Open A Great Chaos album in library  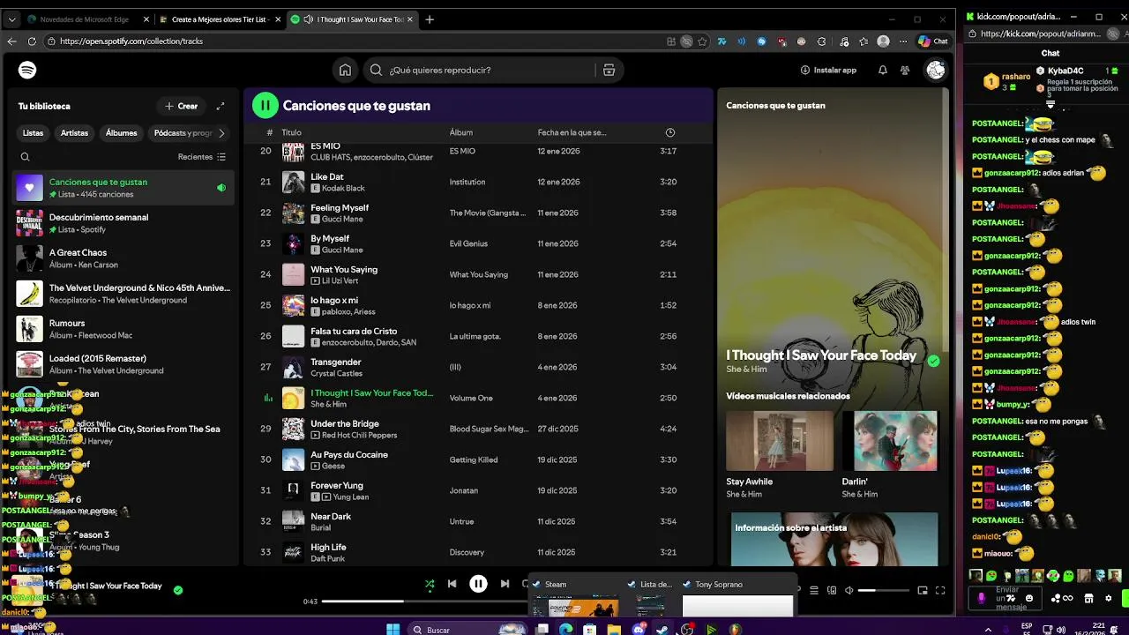123,258
